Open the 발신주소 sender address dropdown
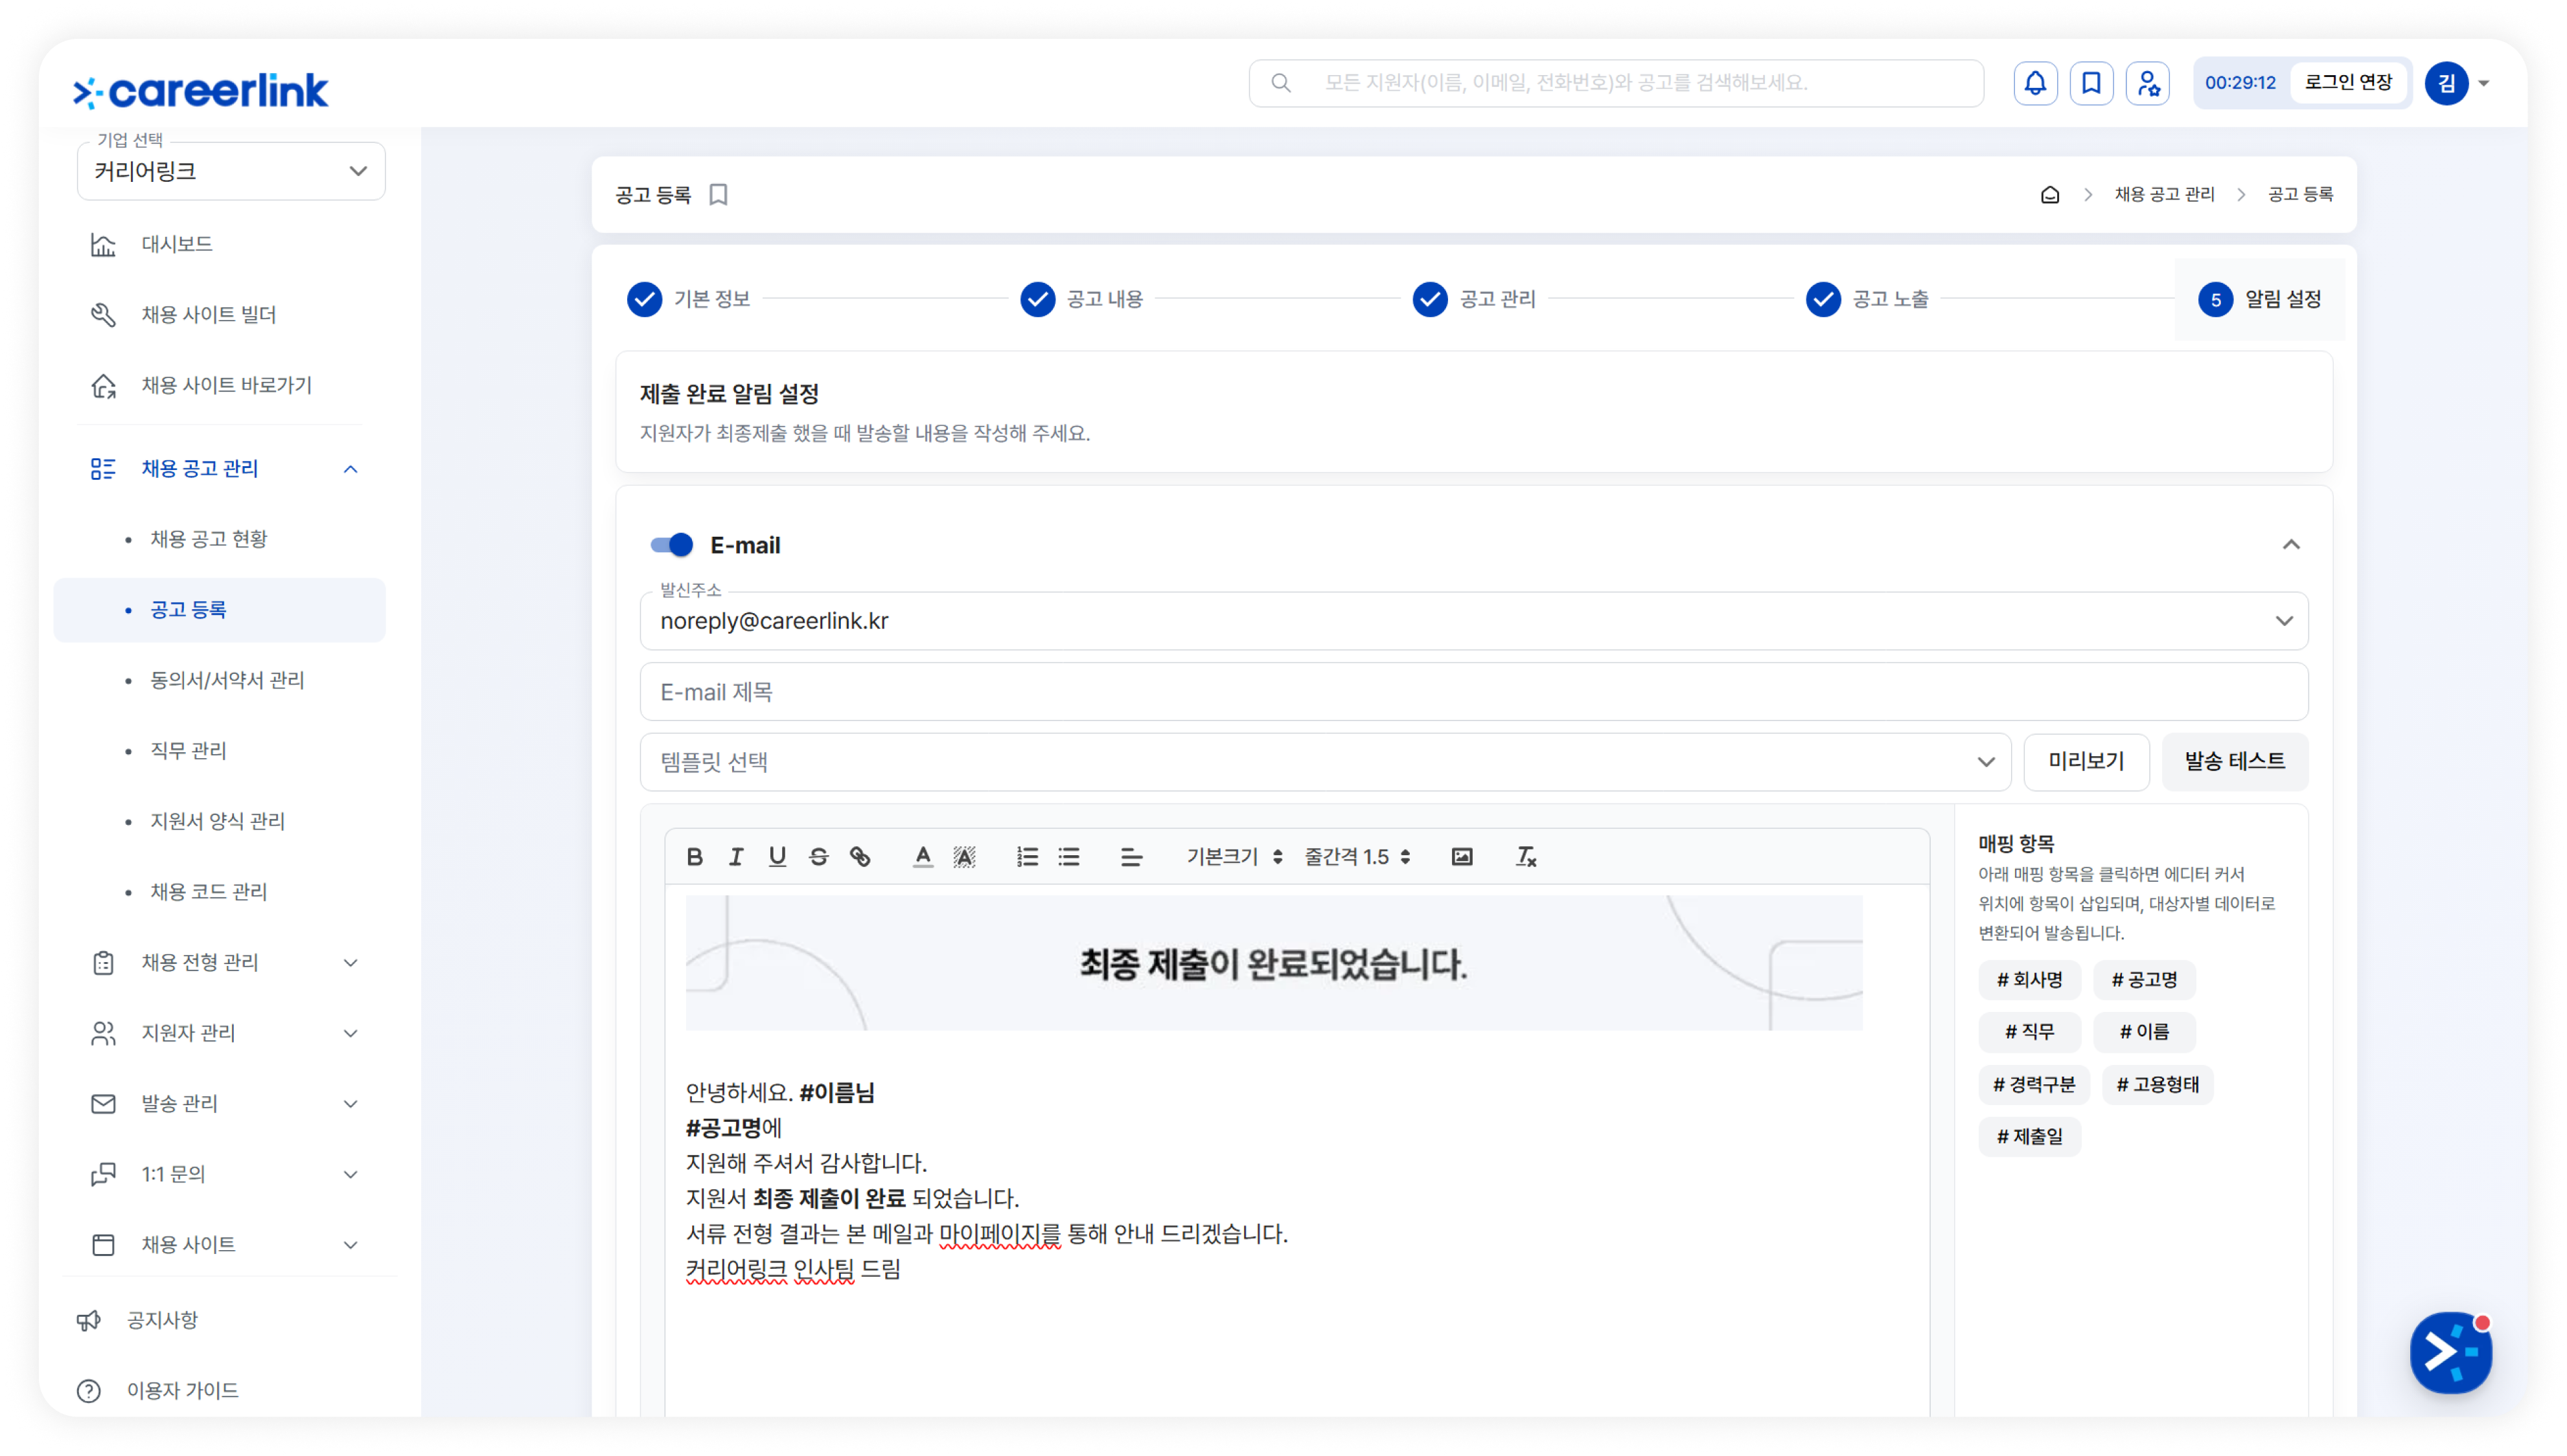This screenshot has width=2567, height=1456. tap(1473, 620)
